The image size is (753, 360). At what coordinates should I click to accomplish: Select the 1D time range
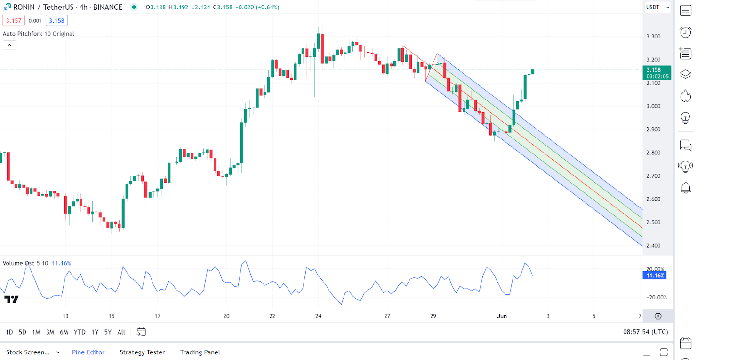click(9, 332)
